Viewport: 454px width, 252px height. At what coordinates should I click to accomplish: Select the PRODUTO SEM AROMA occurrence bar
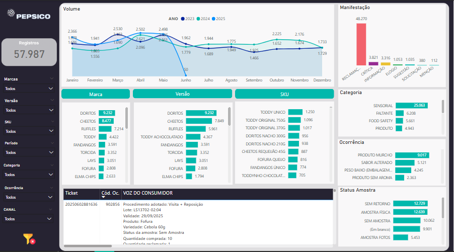400,178
